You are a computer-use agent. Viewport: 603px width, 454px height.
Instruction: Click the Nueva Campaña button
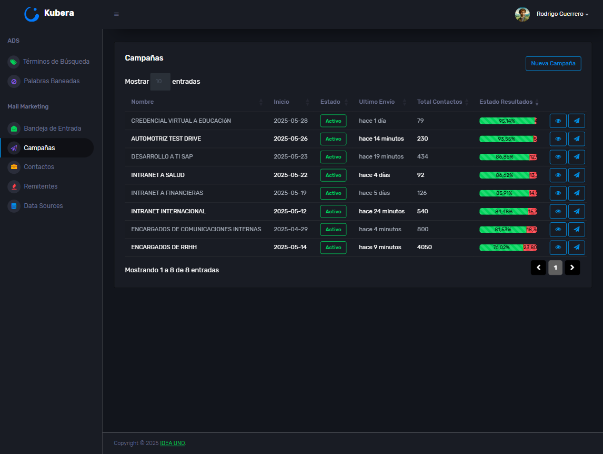tap(553, 64)
